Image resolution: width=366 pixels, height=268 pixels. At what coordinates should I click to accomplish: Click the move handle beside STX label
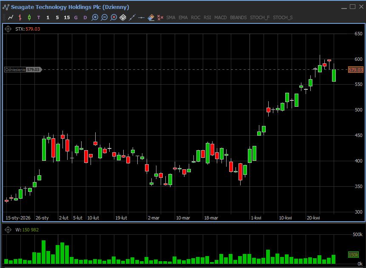(x=8, y=29)
